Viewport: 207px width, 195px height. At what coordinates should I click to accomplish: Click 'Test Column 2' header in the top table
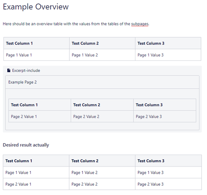coord(102,43)
